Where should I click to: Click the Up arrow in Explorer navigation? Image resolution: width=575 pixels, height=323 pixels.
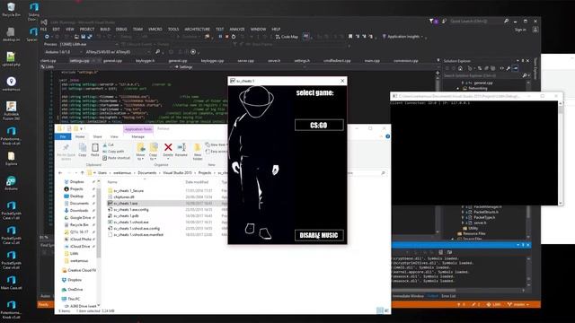coord(82,173)
